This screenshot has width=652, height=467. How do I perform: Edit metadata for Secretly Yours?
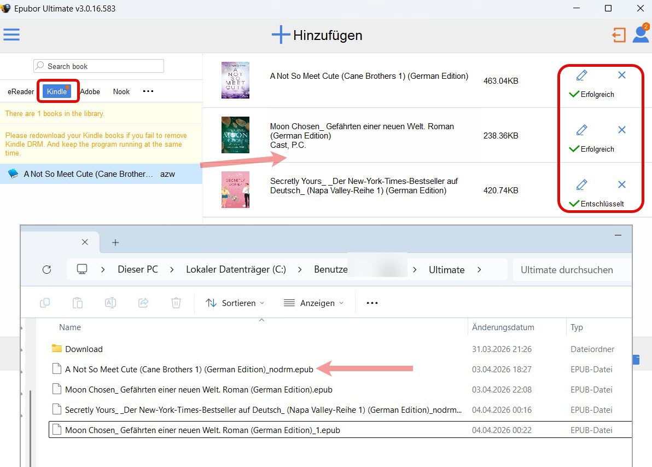pyautogui.click(x=582, y=185)
